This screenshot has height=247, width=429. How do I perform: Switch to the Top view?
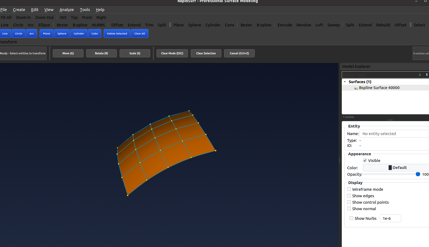(74, 17)
